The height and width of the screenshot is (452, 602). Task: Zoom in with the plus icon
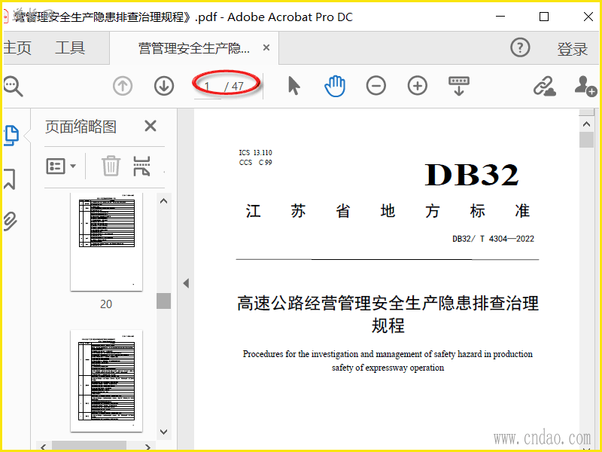(x=418, y=86)
